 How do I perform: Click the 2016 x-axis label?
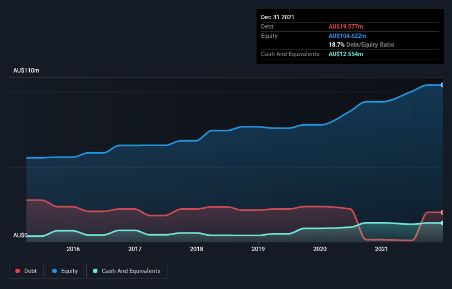pos(73,249)
